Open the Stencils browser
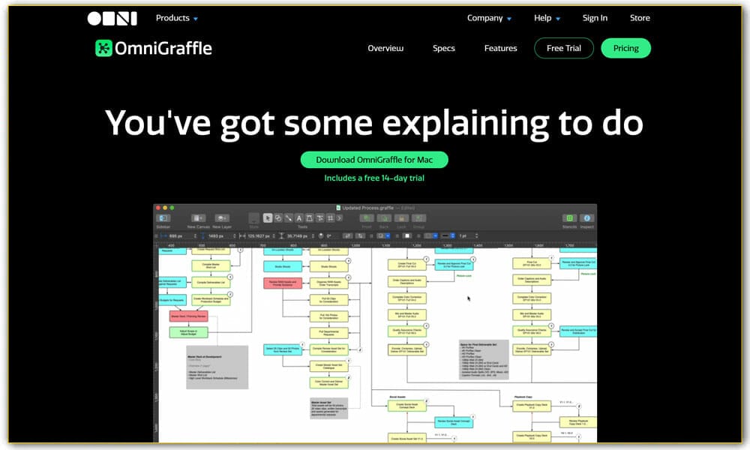Viewport: 750px width, 450px height. point(571,216)
